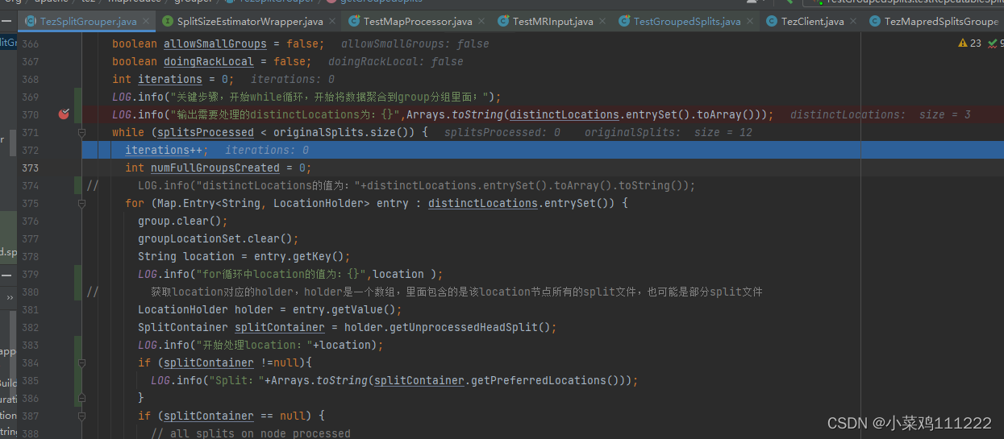Viewport: 1004px width, 439px height.
Task: Collapse the while loop at line 371
Action: coord(81,132)
